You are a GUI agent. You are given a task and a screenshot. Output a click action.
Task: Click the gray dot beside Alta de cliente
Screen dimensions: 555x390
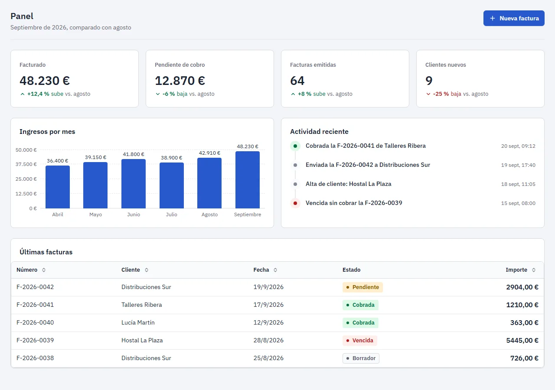pos(295,184)
